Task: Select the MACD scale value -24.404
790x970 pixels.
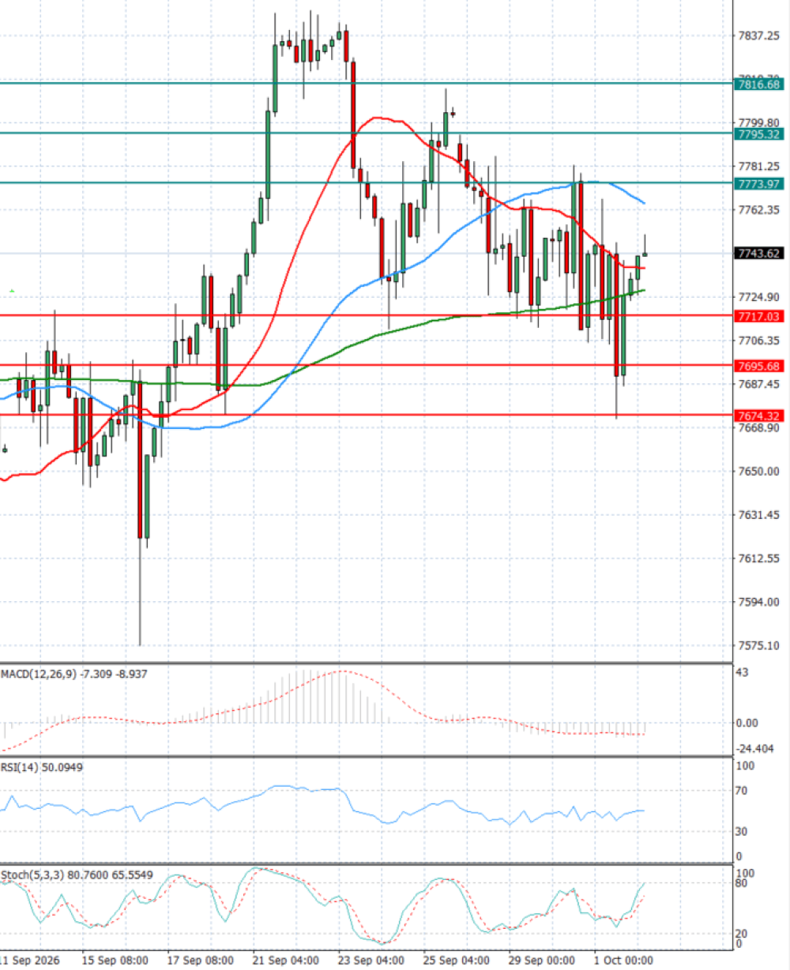Action: (x=755, y=748)
